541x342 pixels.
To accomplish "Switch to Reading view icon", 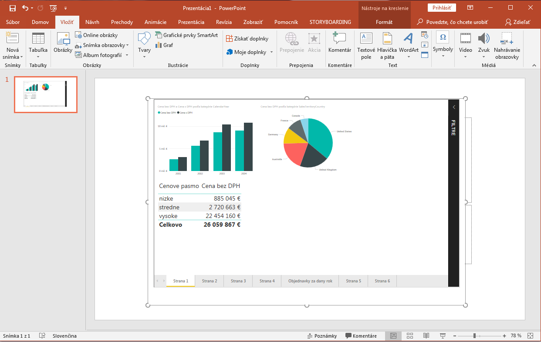I will coord(426,336).
